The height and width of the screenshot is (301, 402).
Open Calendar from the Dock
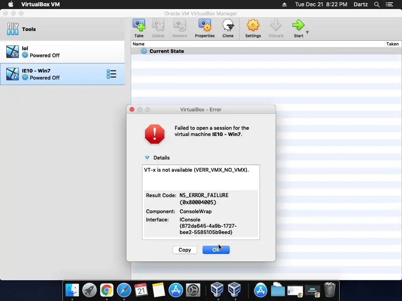click(141, 290)
